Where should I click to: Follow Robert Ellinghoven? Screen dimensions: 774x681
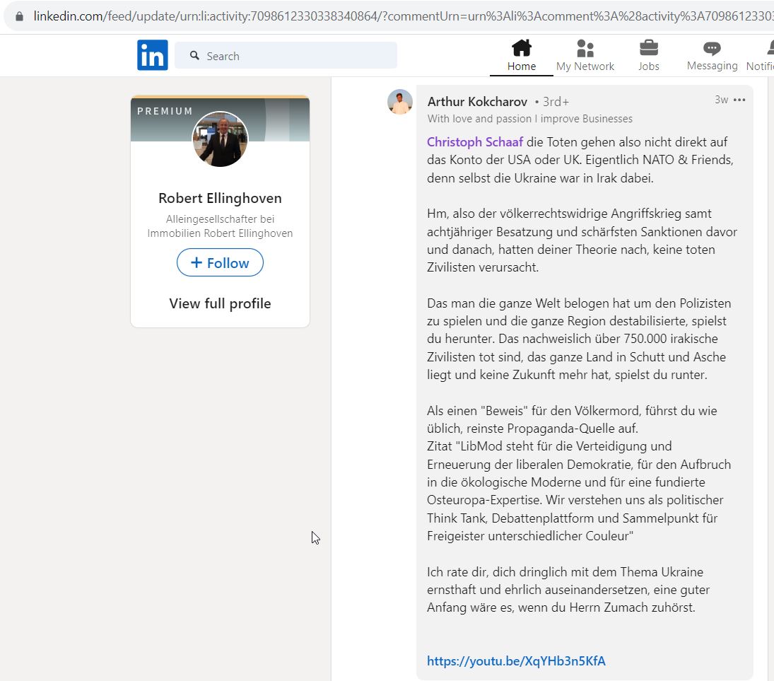point(220,262)
